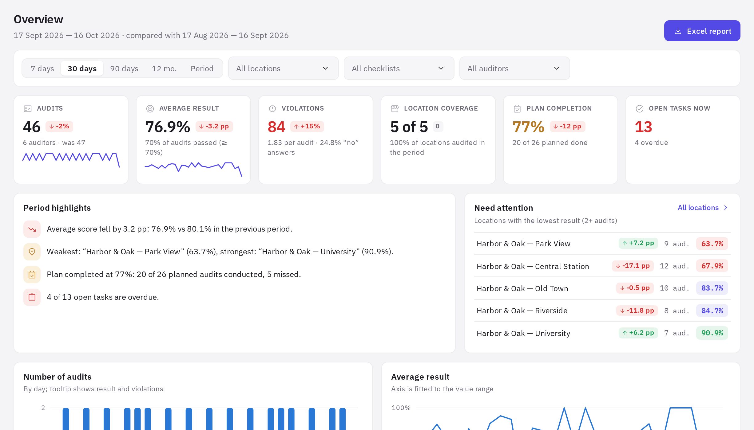Open the All checklists dropdown

tap(399, 68)
